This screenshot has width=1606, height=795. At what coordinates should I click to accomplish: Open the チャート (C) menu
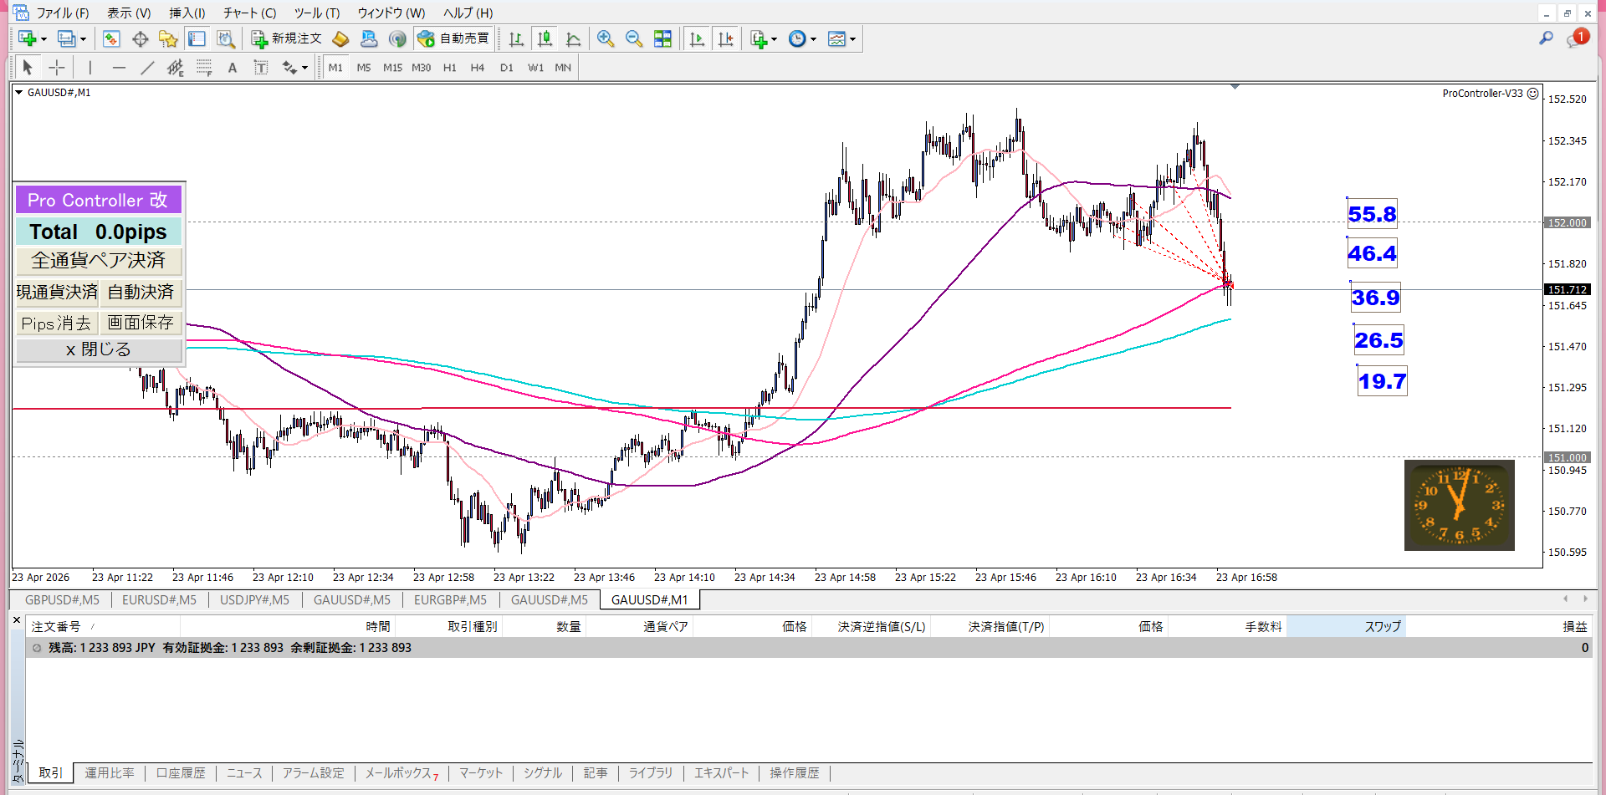[x=249, y=13]
